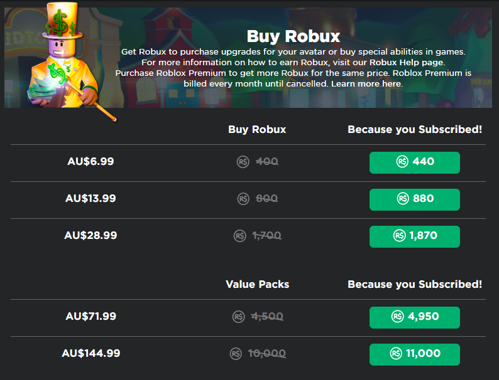Click the AU$144.99 price label
Viewport: 499px width, 380px height.
coord(90,353)
